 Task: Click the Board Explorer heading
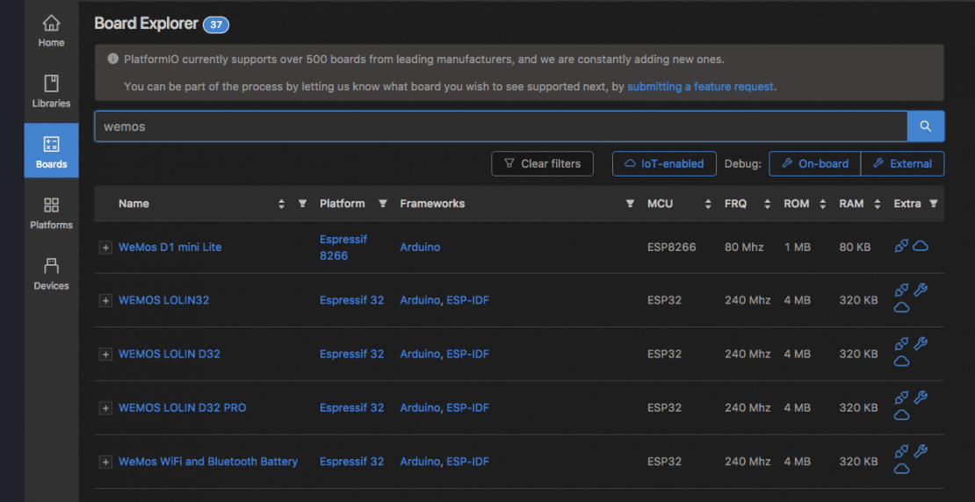tap(146, 25)
